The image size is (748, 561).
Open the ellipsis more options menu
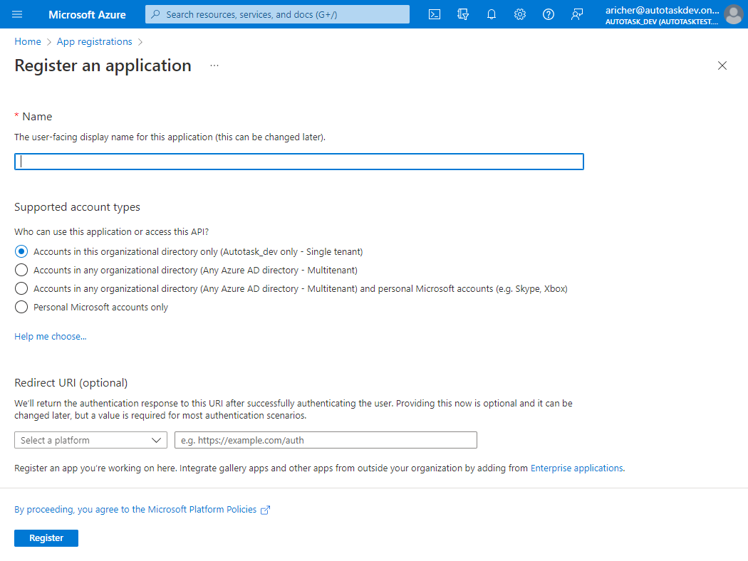click(x=214, y=65)
